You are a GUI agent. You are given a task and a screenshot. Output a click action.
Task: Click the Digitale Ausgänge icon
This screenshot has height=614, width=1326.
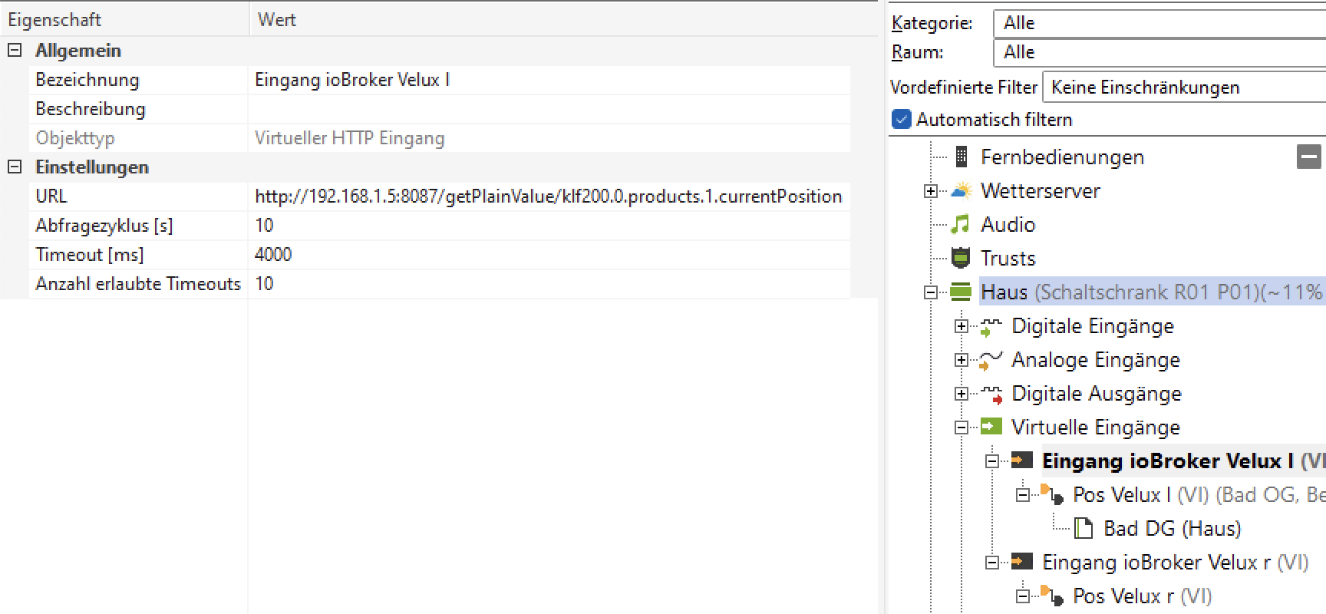pos(991,394)
